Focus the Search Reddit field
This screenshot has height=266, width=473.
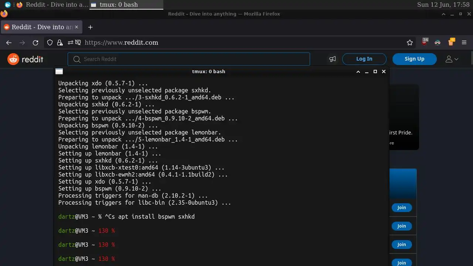[188, 59]
